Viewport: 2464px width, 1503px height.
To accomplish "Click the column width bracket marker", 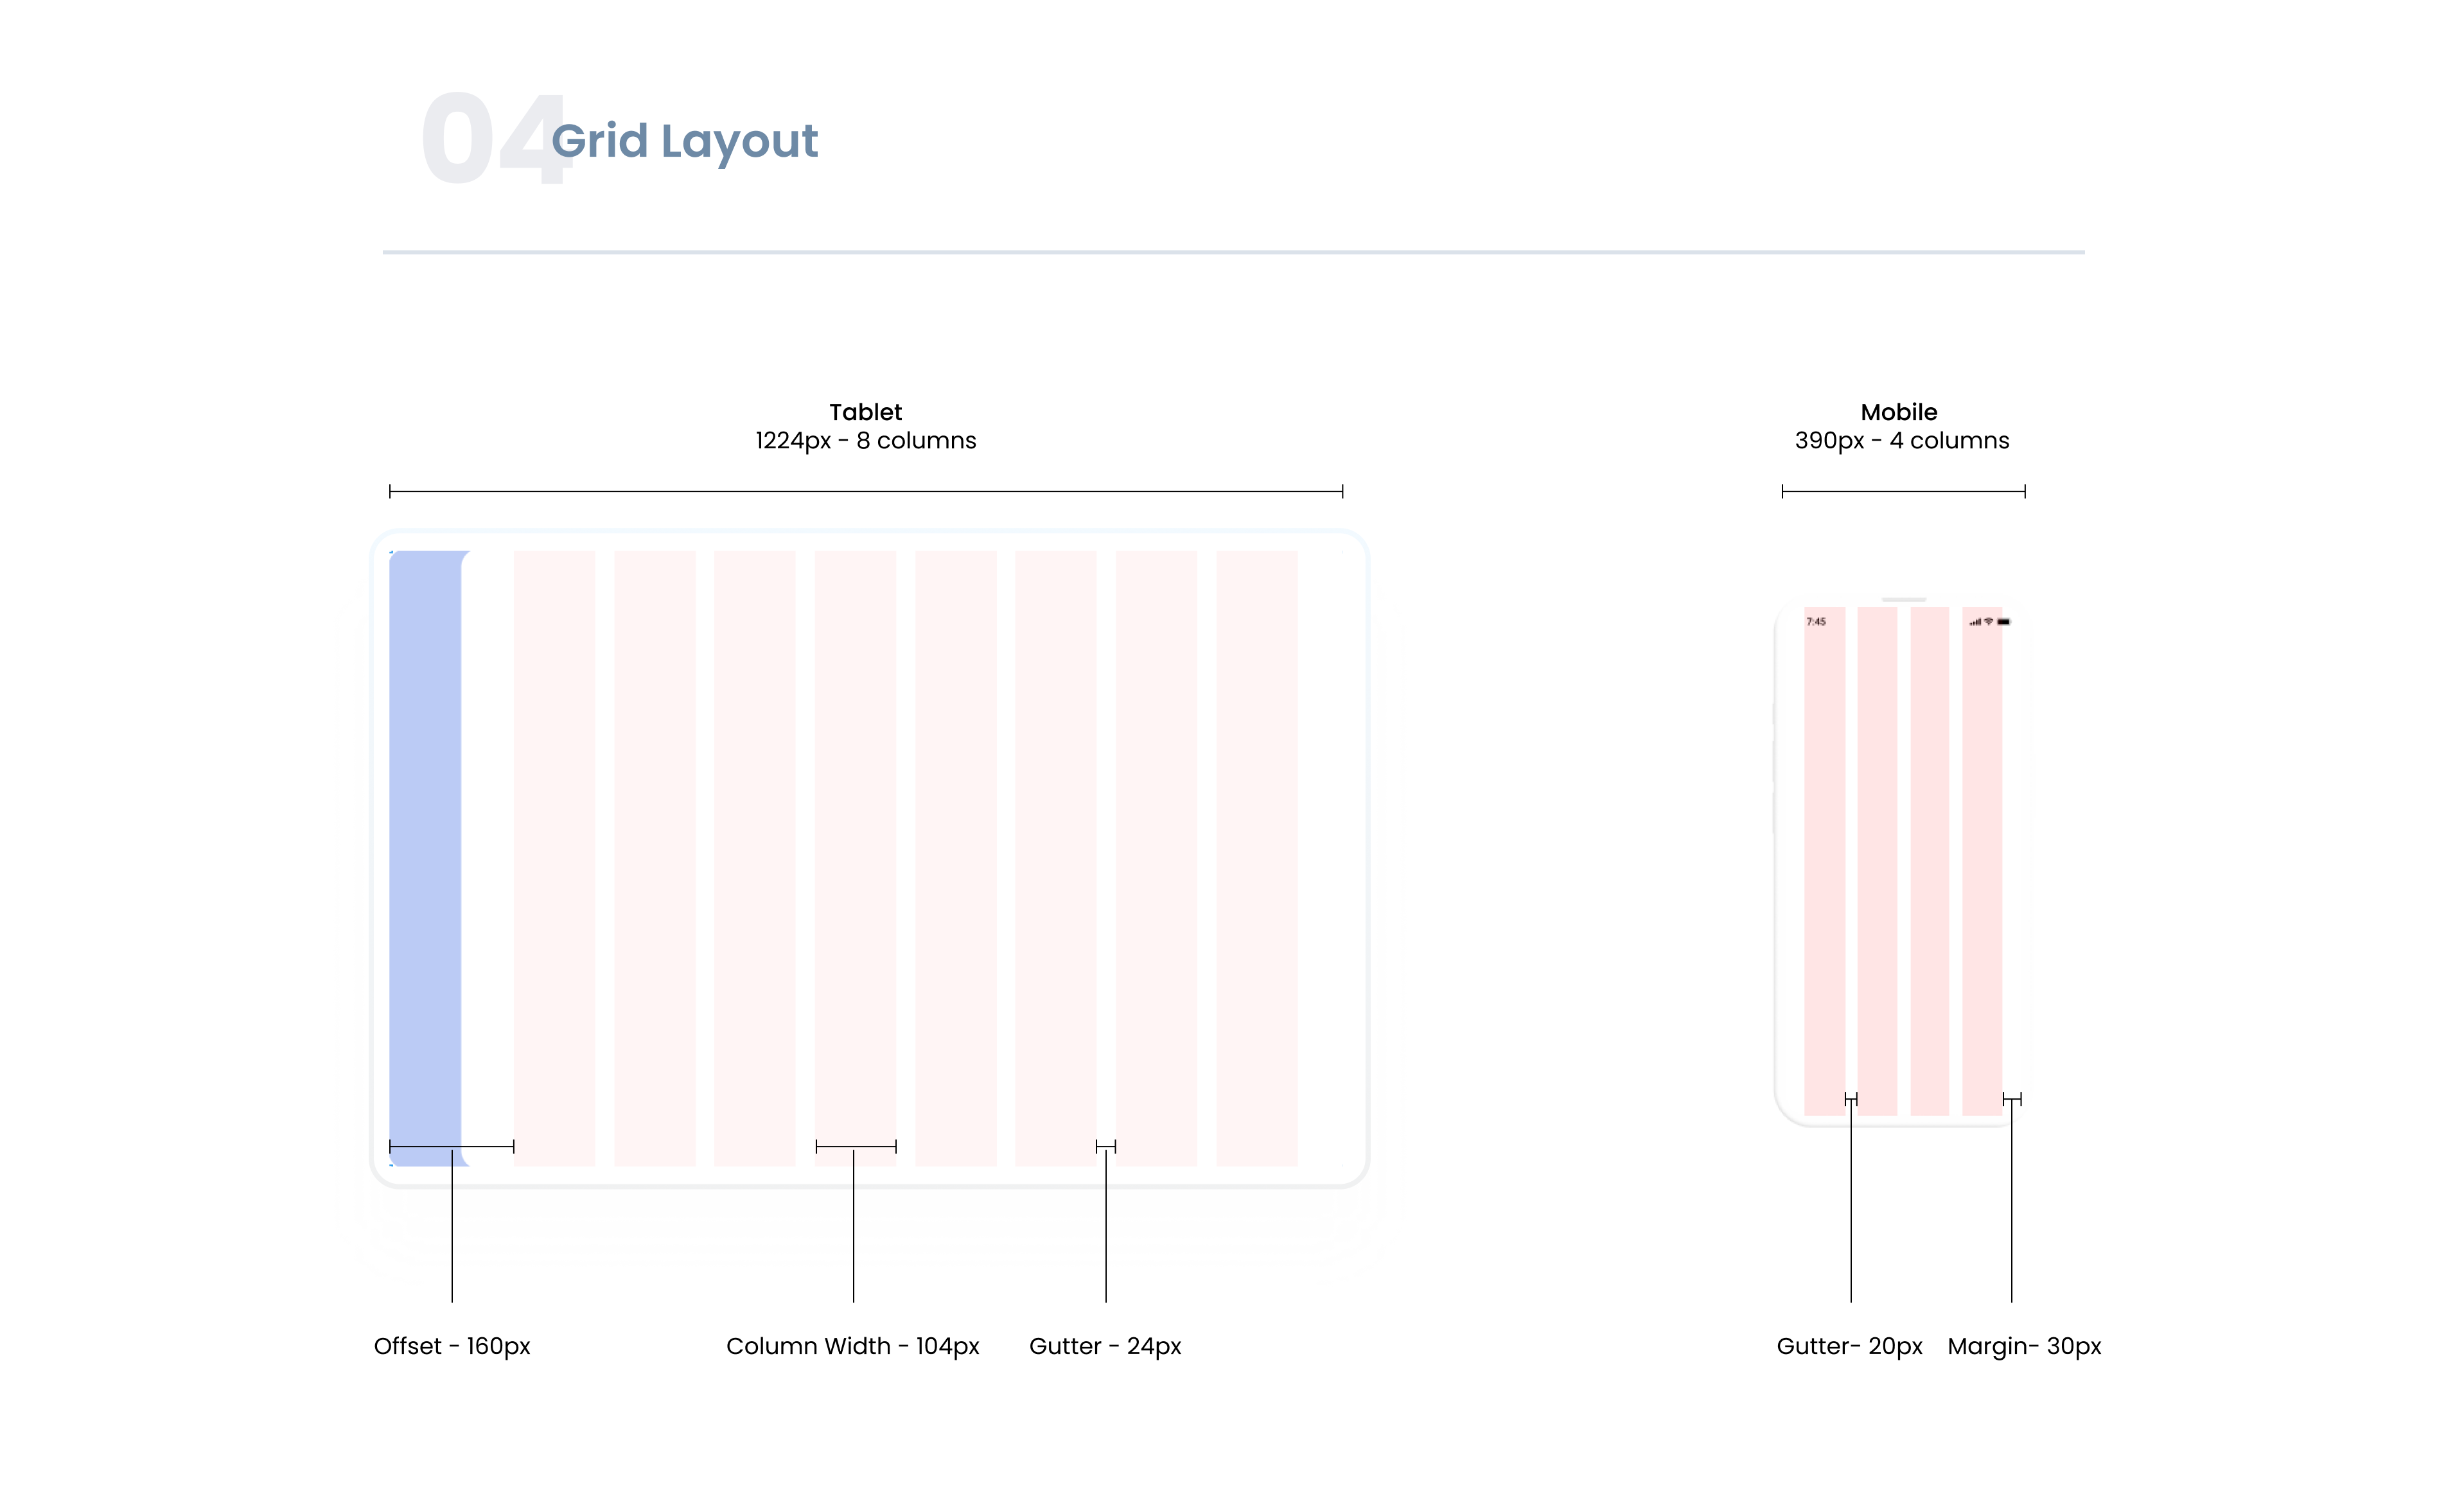I will click(x=856, y=1146).
